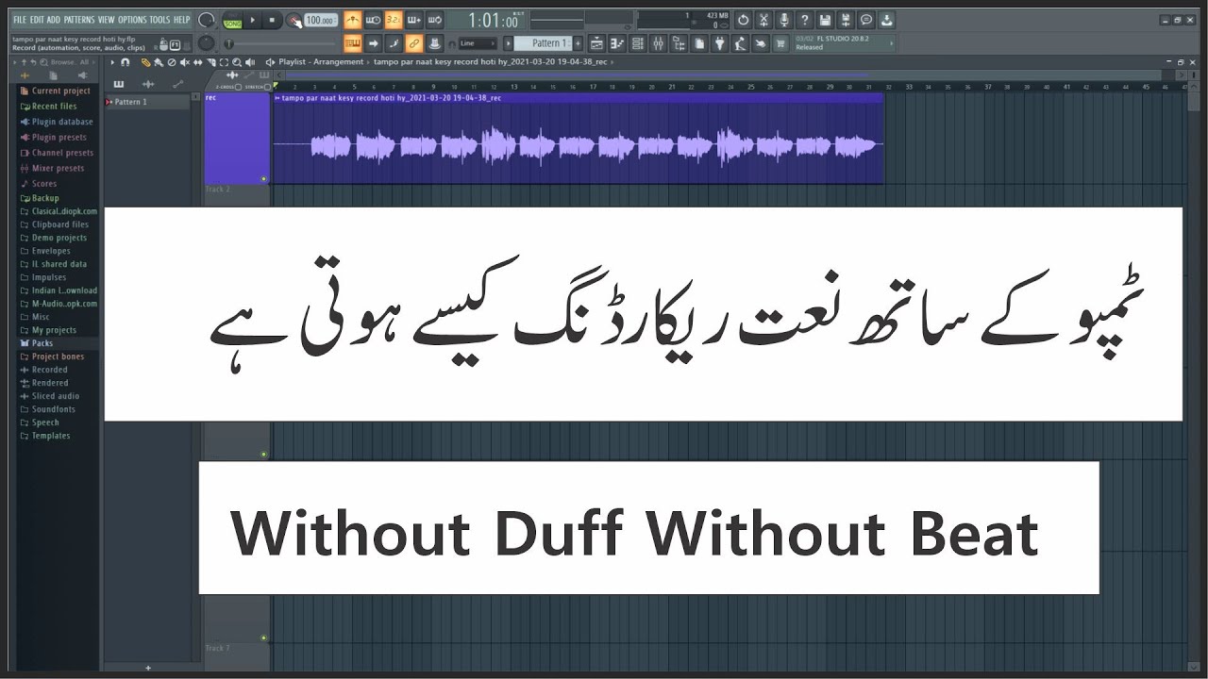Toggle the Z-CROSS option
Screen dimensions: 1208x679
pyautogui.click(x=238, y=87)
